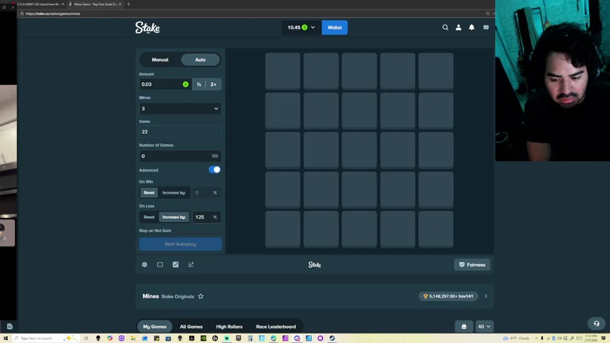Open game settings gear icon
The width and height of the screenshot is (610, 343).
tap(144, 264)
